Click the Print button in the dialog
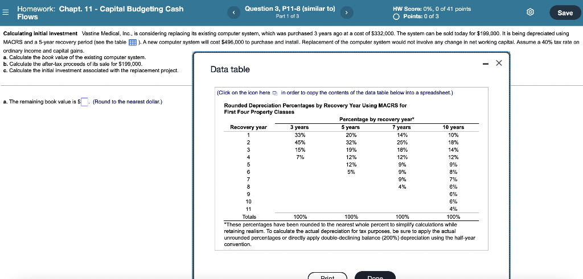Viewport: 583px width, 279px height. pyautogui.click(x=327, y=276)
